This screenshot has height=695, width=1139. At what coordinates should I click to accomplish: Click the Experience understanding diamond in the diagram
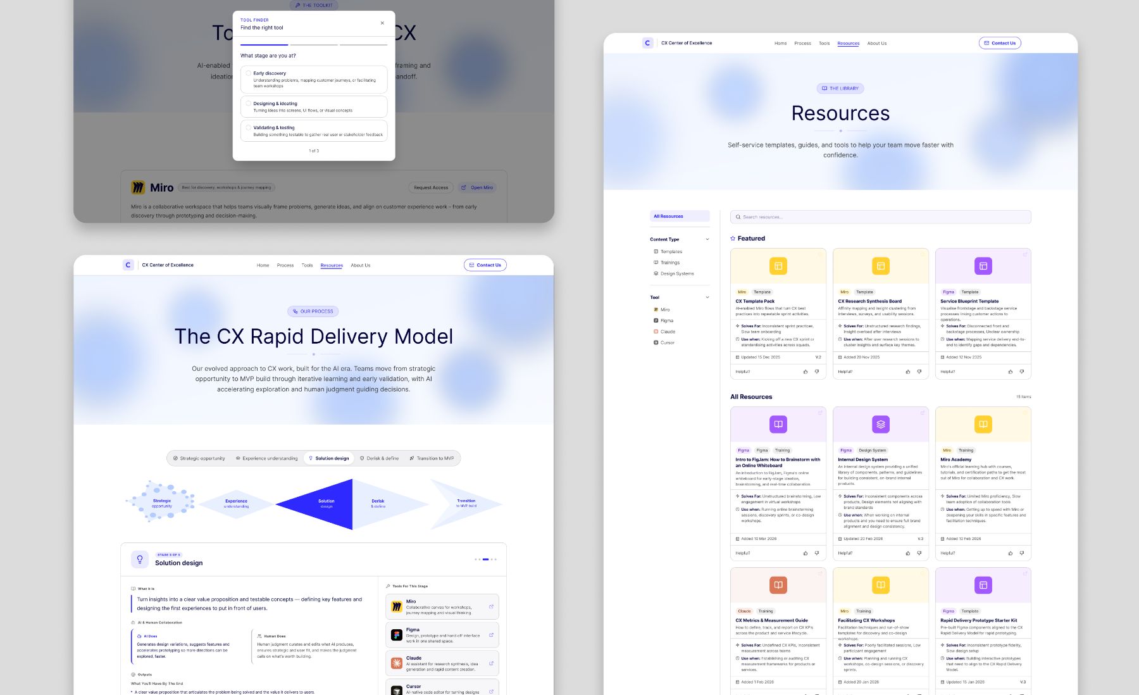coord(237,504)
